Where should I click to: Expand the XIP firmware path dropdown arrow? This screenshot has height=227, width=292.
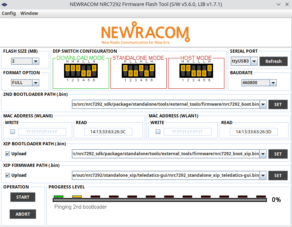263,175
